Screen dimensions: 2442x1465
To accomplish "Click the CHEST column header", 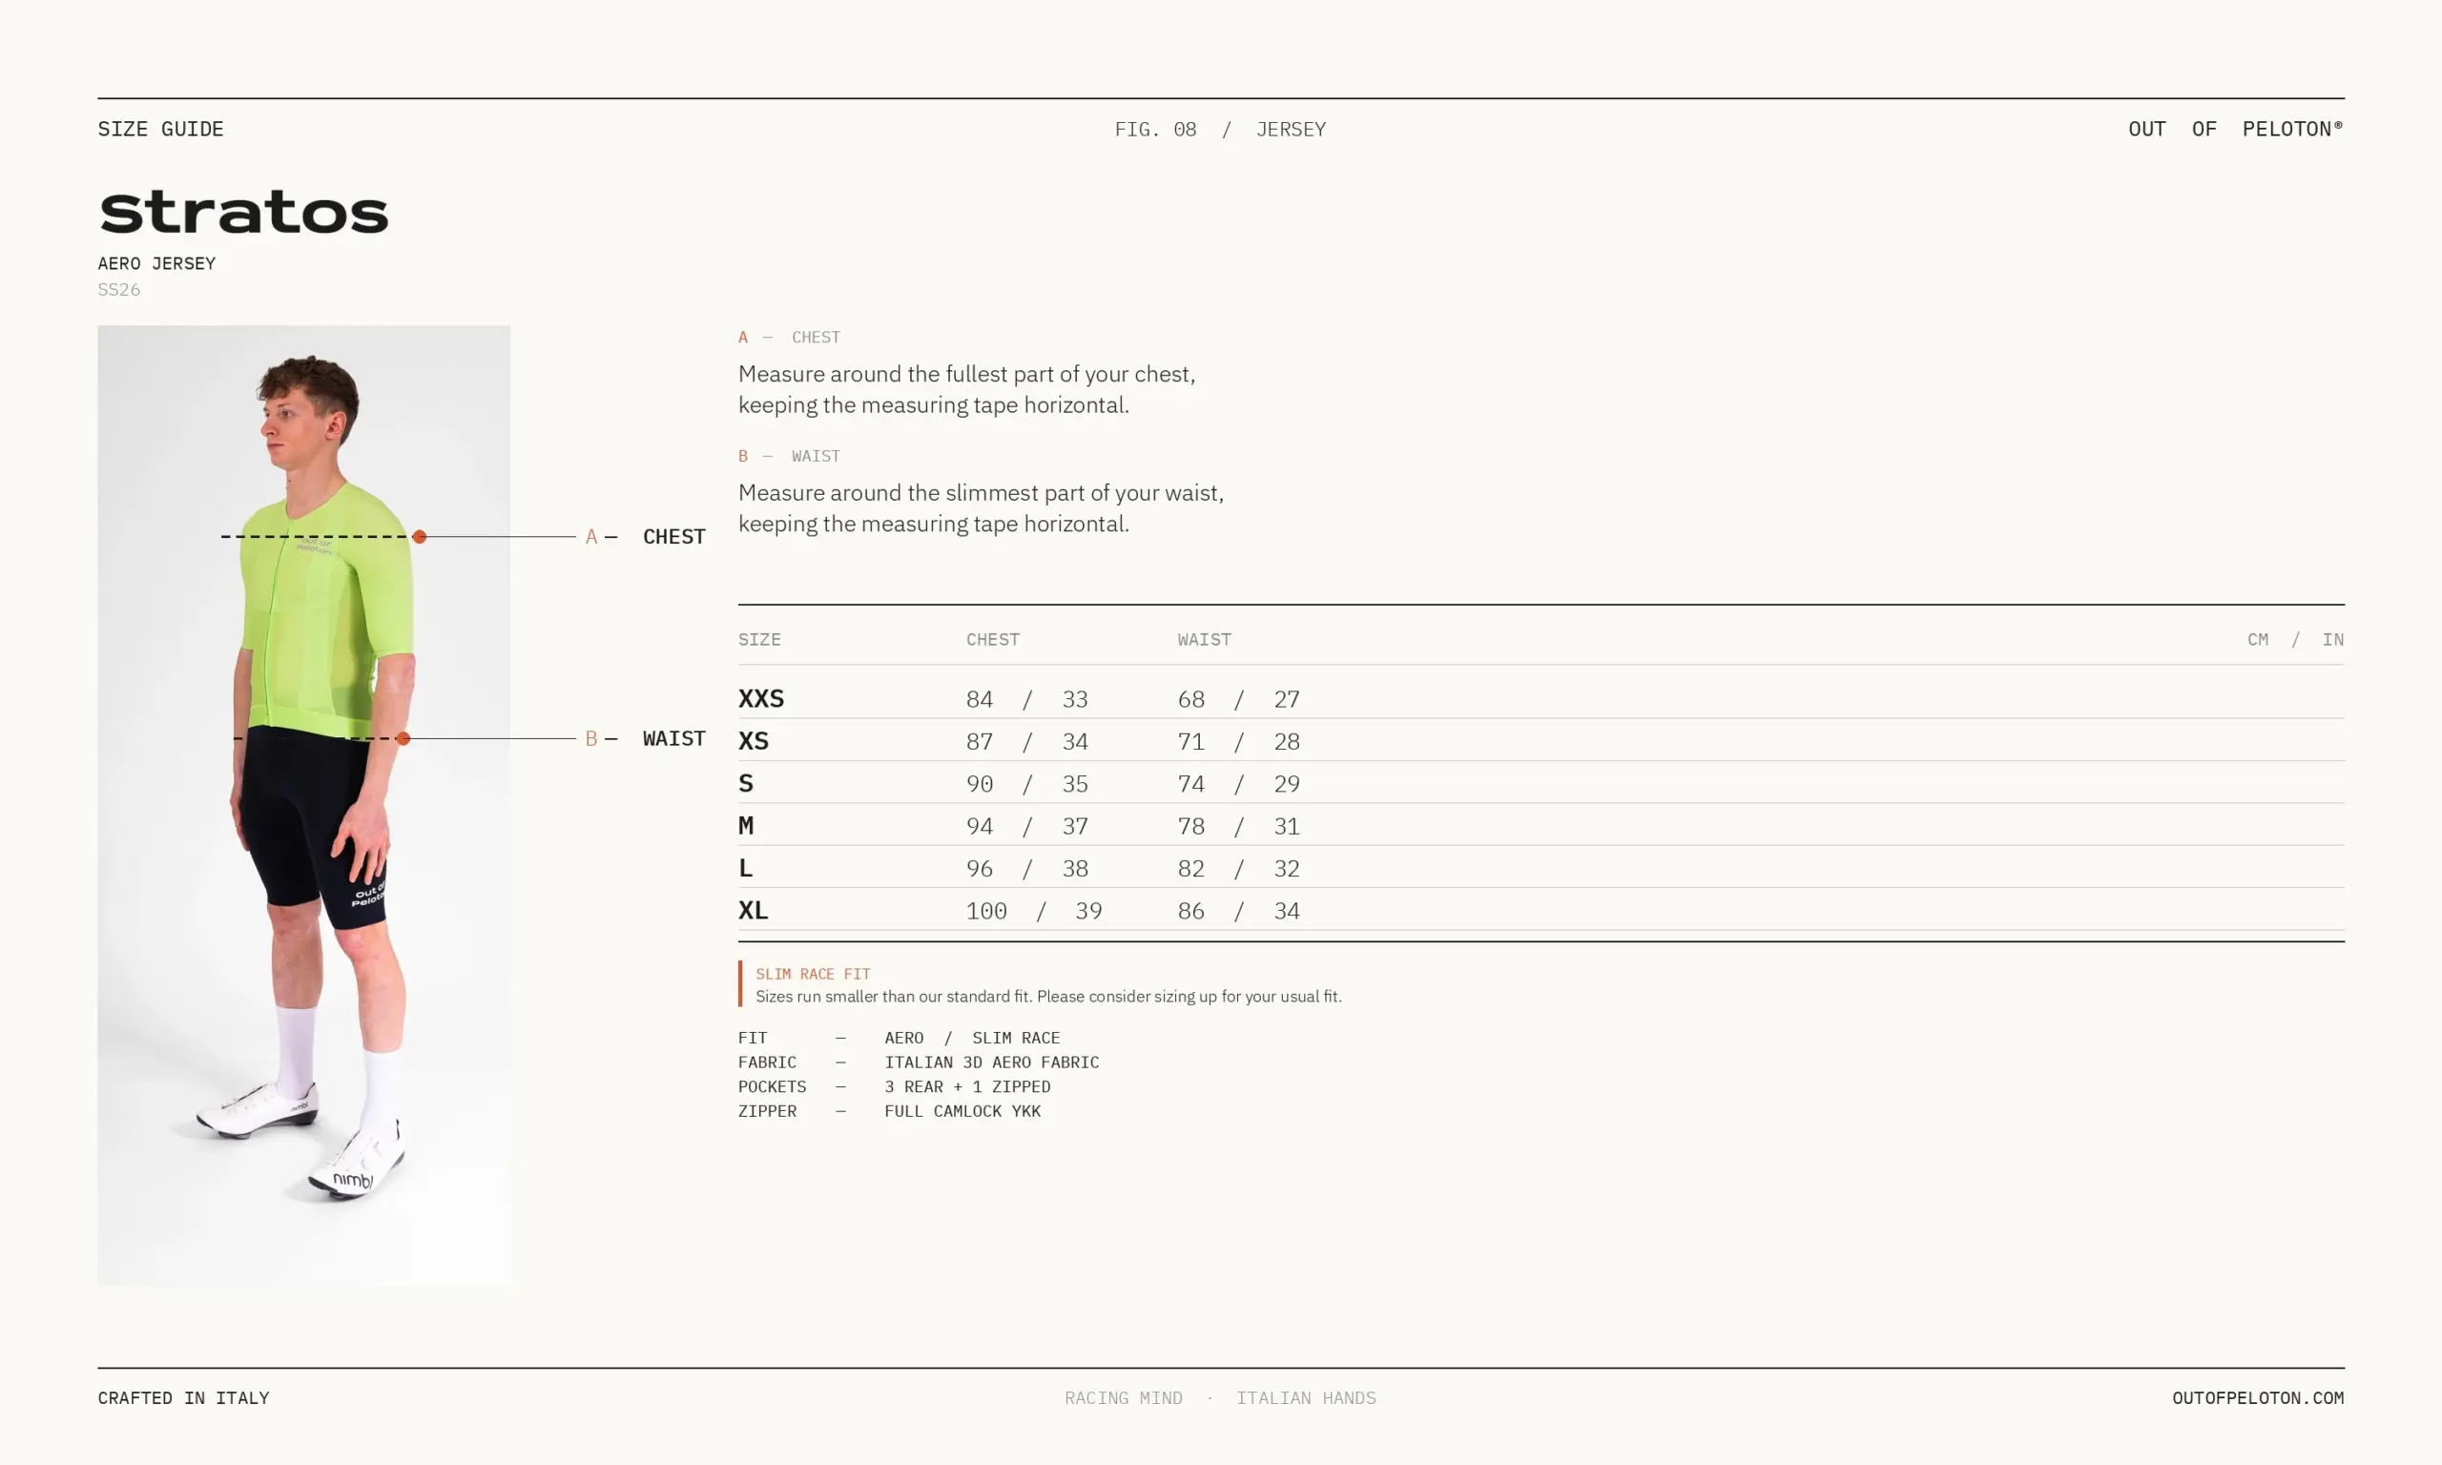I will [x=993, y=640].
